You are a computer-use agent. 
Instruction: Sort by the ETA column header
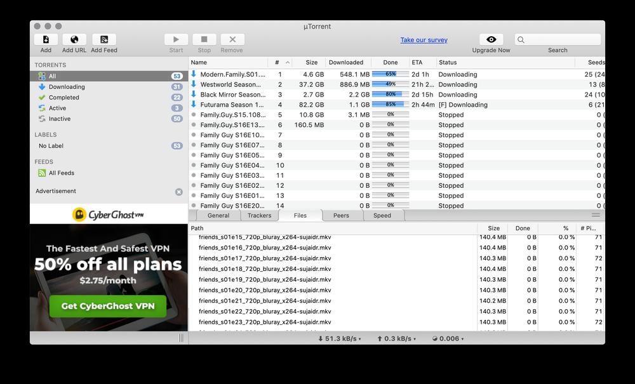tap(423, 62)
